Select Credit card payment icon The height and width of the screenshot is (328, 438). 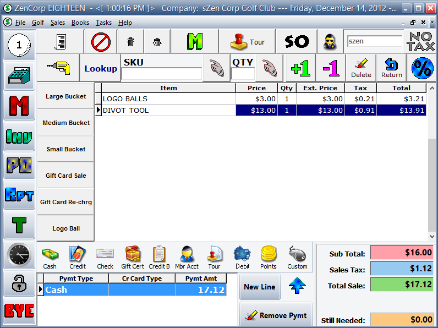pos(77,258)
